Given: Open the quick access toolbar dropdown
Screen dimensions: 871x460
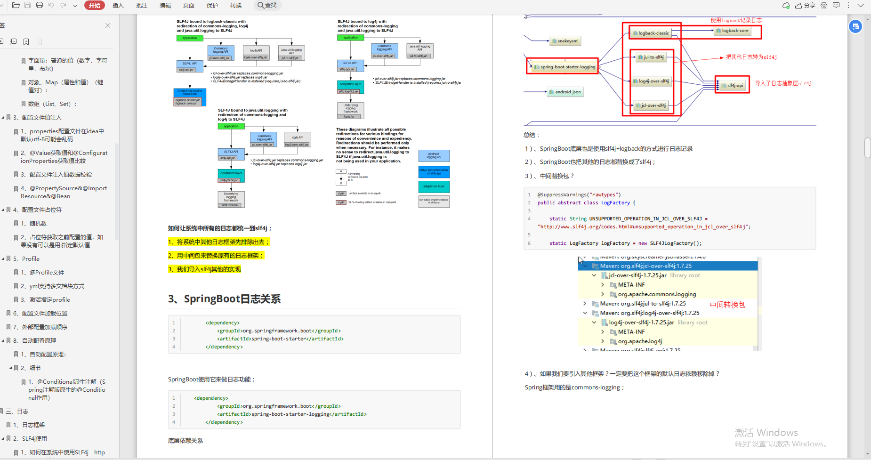Looking at the screenshot, I should tap(75, 6).
